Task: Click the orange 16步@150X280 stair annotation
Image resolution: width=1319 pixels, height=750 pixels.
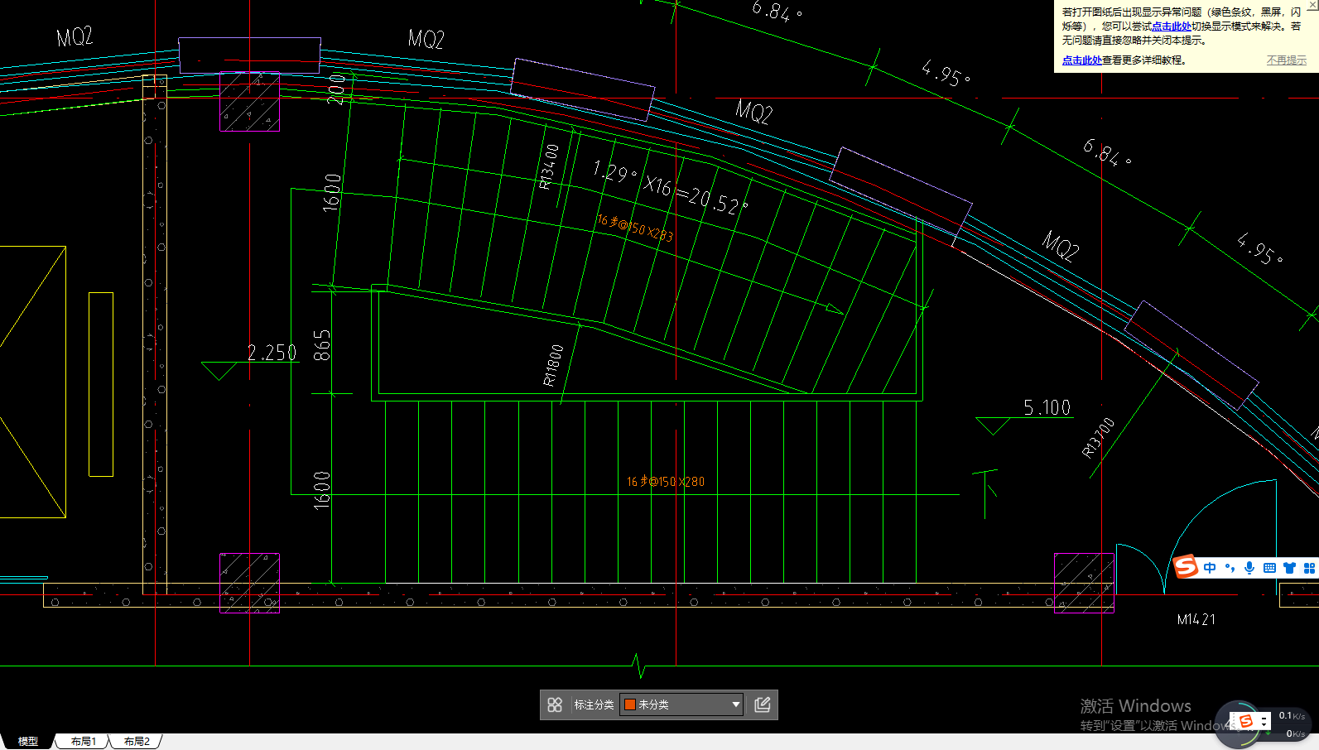Action: pos(666,481)
